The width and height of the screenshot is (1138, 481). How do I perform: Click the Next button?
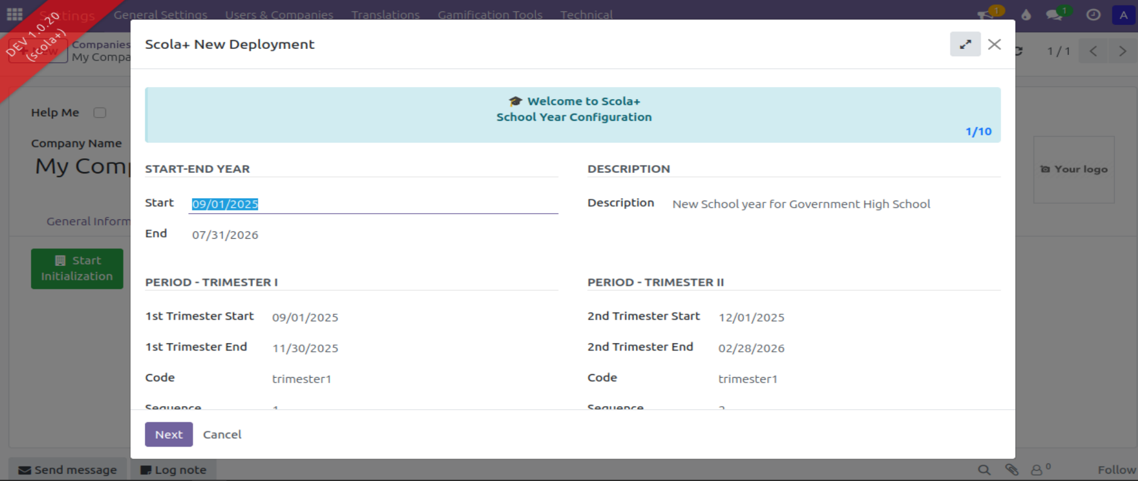[x=169, y=434]
